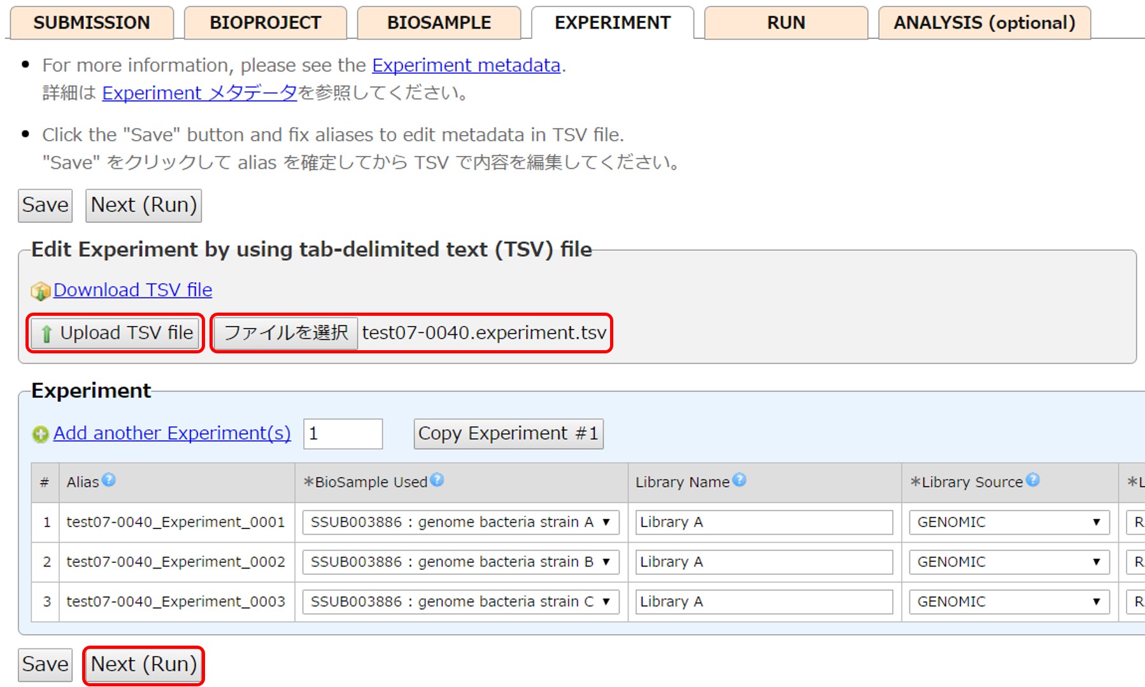Click the bottom Next (Run) button
Screen dimensions: 1145x687
click(x=144, y=664)
